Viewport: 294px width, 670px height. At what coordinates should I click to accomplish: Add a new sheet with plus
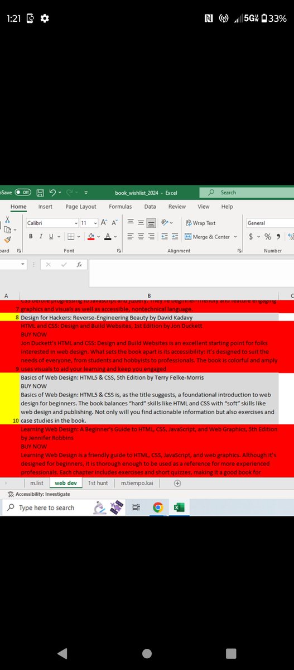(x=177, y=483)
